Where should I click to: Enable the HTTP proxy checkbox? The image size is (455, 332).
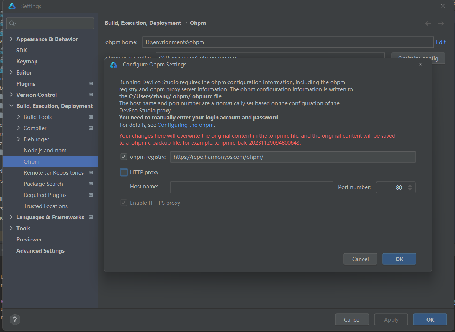pyautogui.click(x=124, y=172)
